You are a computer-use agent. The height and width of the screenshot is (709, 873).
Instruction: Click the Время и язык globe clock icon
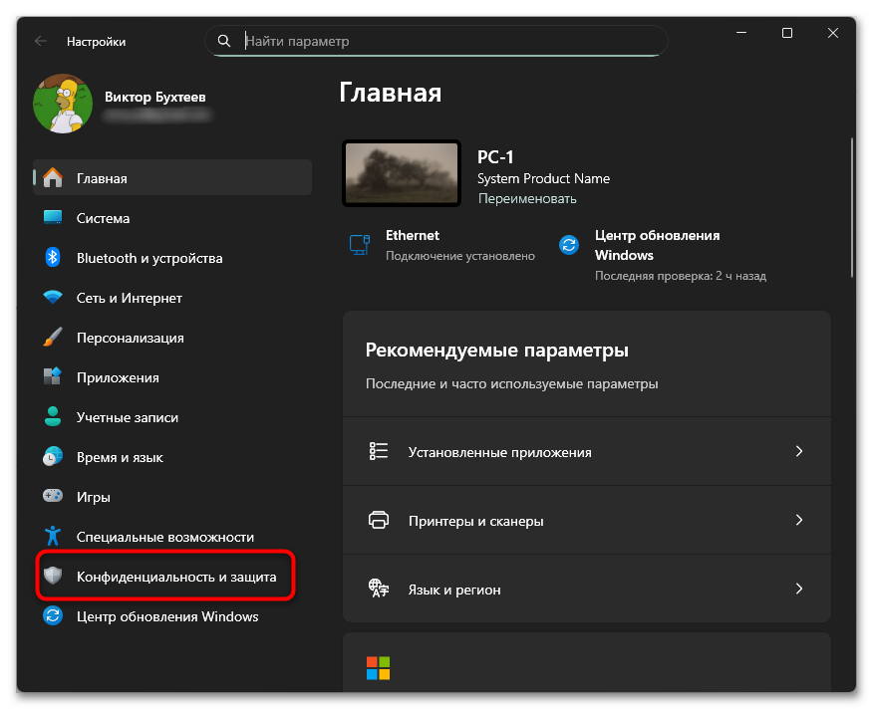click(53, 456)
